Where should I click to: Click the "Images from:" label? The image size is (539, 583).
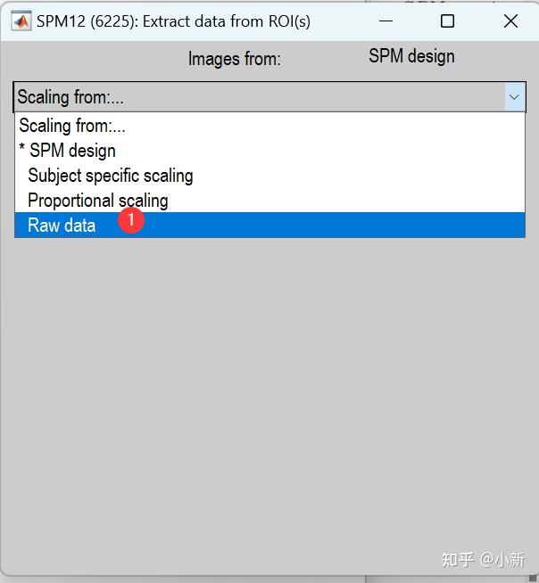point(234,59)
